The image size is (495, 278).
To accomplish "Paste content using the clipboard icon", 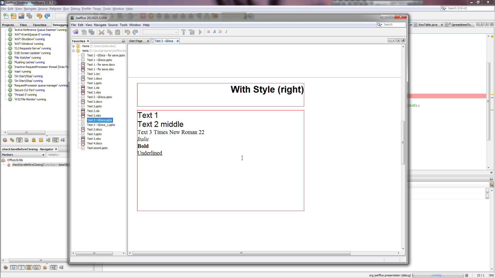I will click(x=118, y=32).
